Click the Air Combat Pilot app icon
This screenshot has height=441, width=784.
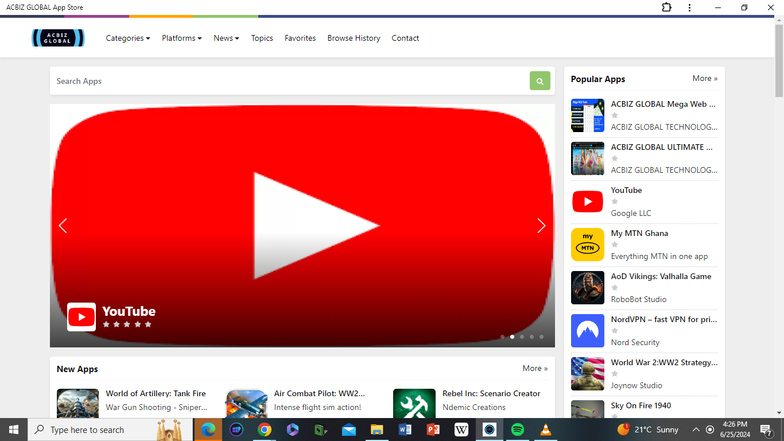point(246,403)
